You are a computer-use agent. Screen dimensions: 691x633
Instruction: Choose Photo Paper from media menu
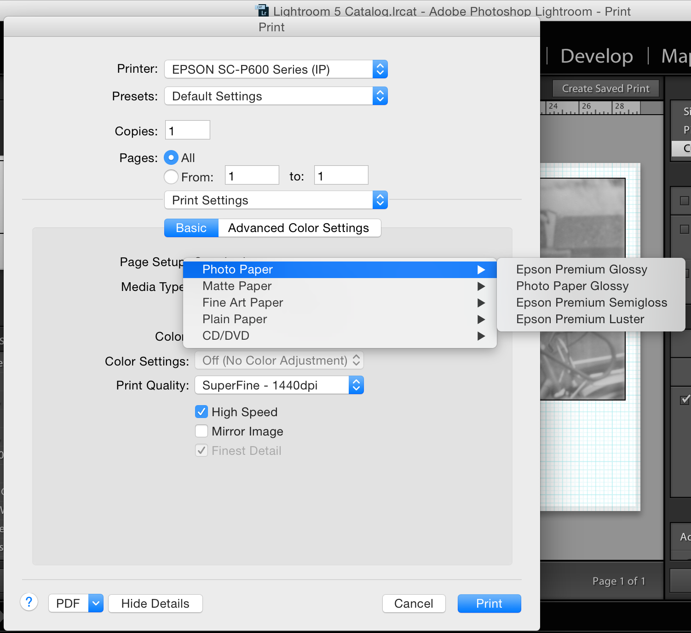[340, 270]
